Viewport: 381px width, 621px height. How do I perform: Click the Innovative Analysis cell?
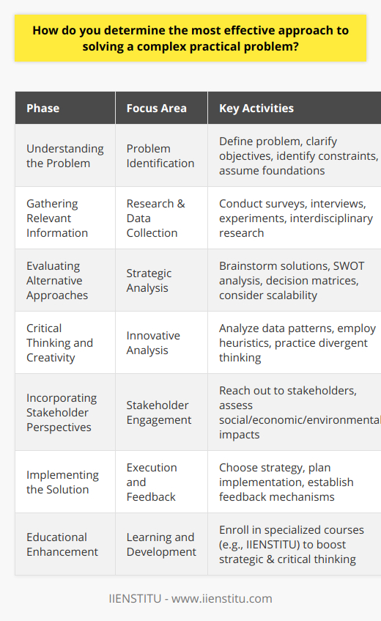(x=161, y=342)
